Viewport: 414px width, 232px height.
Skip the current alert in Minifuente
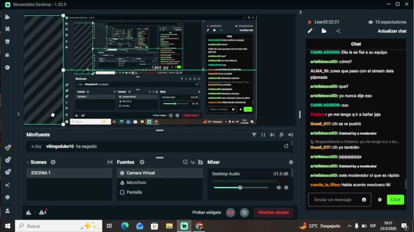[x=272, y=135]
